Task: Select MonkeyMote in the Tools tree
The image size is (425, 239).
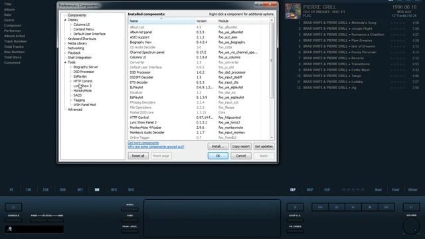Action: (x=82, y=91)
